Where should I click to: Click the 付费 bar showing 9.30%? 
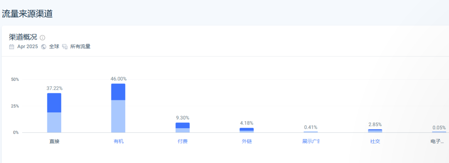(183, 128)
